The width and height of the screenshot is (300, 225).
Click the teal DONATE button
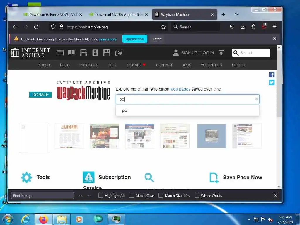pos(40,95)
